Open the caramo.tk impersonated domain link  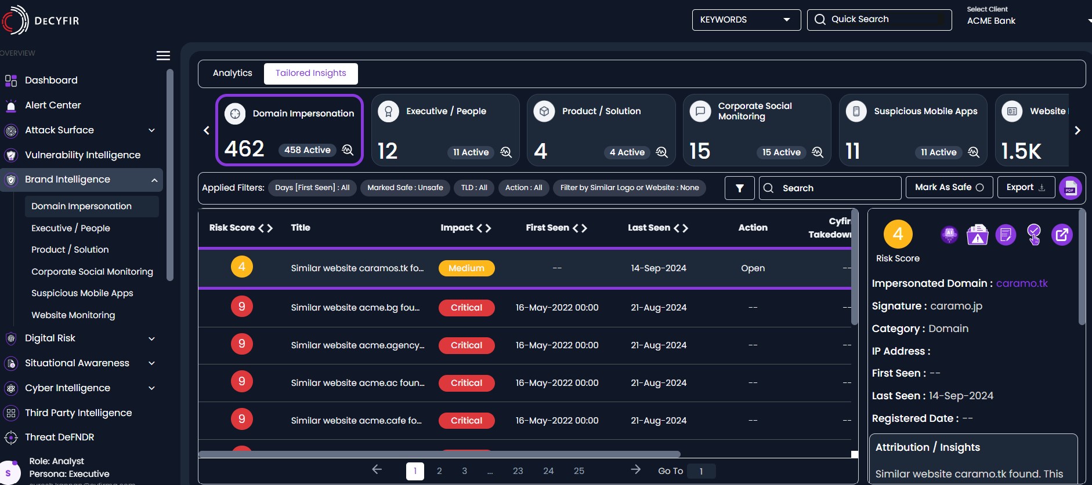[x=1021, y=283]
